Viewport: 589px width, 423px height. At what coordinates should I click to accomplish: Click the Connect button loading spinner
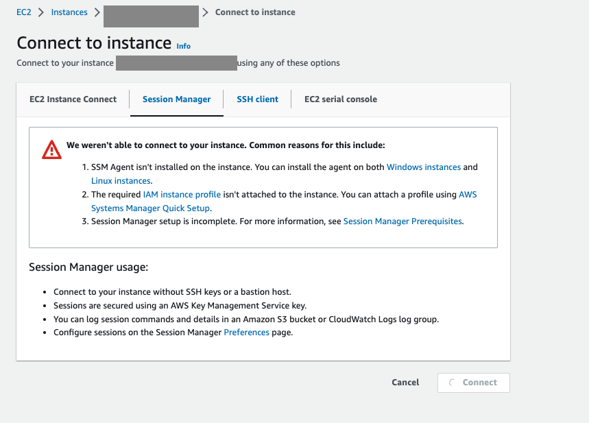coord(452,383)
